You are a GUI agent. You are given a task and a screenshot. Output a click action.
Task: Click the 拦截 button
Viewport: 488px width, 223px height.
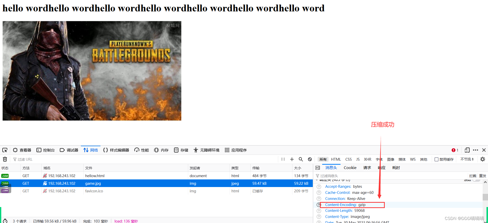[x=473, y=176]
